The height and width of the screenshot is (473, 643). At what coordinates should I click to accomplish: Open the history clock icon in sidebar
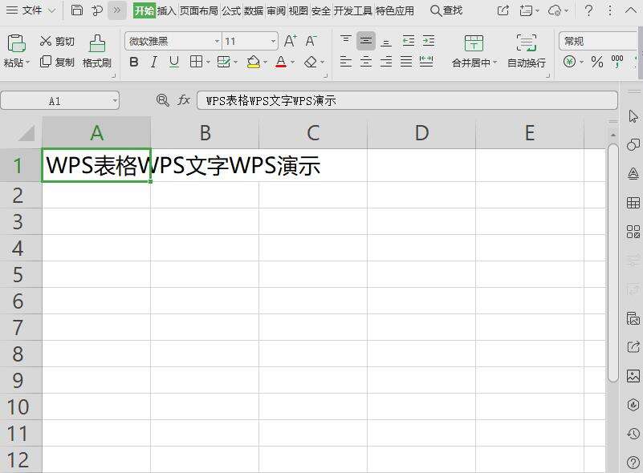633,434
